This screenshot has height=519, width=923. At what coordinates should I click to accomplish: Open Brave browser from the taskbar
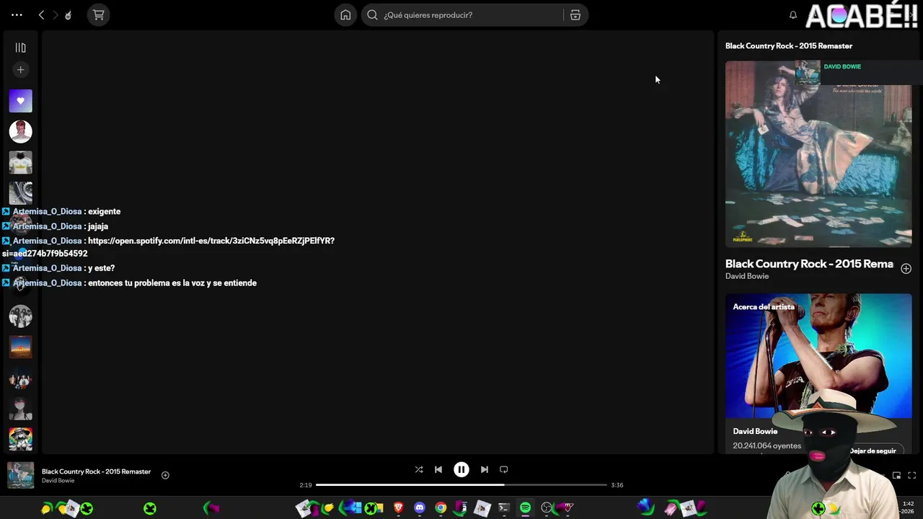[x=398, y=508]
